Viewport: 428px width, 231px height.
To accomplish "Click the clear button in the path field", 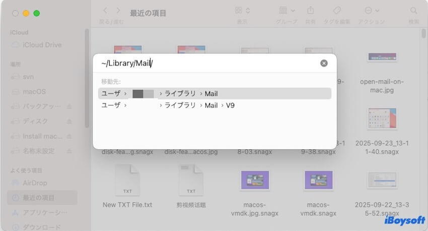I will click(324, 63).
